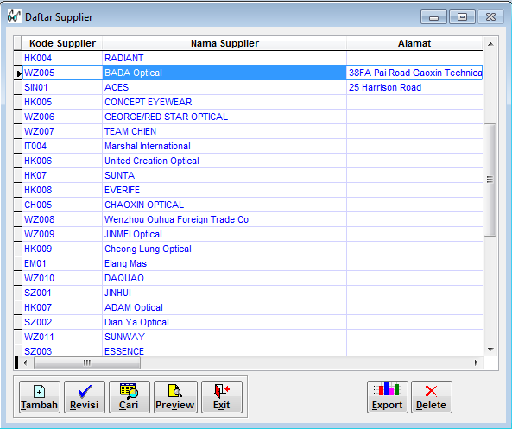Viewport: 512px width, 429px height.
Task: Select the ADAM Optical cell
Action: [x=224, y=308]
